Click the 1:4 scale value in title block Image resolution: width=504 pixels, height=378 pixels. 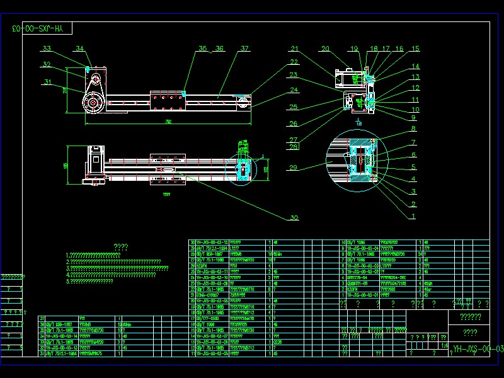(444, 345)
